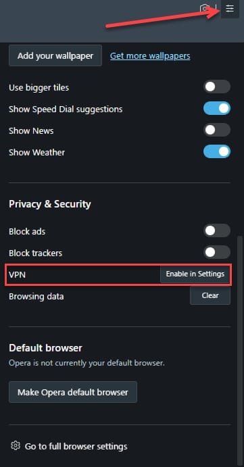The image size is (244, 467).
Task: Select the VPN label text
Action: (18, 274)
